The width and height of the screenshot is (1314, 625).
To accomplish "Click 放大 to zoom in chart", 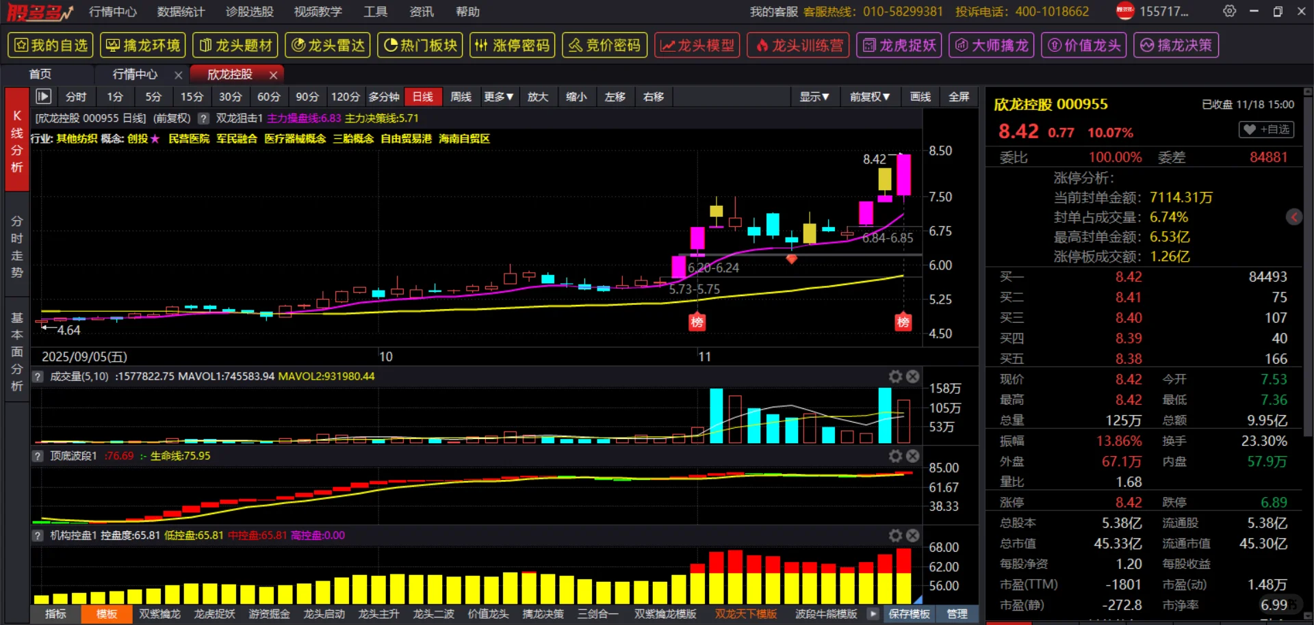I will (538, 97).
